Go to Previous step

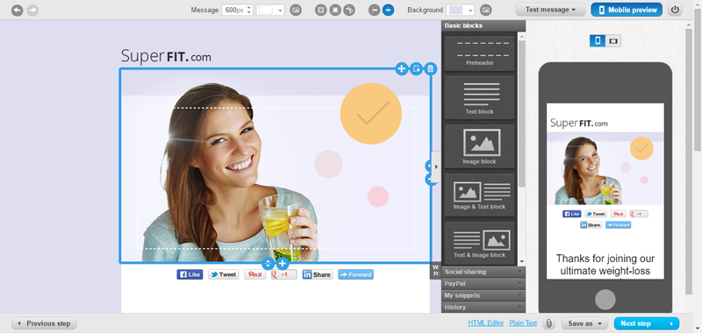pos(45,323)
